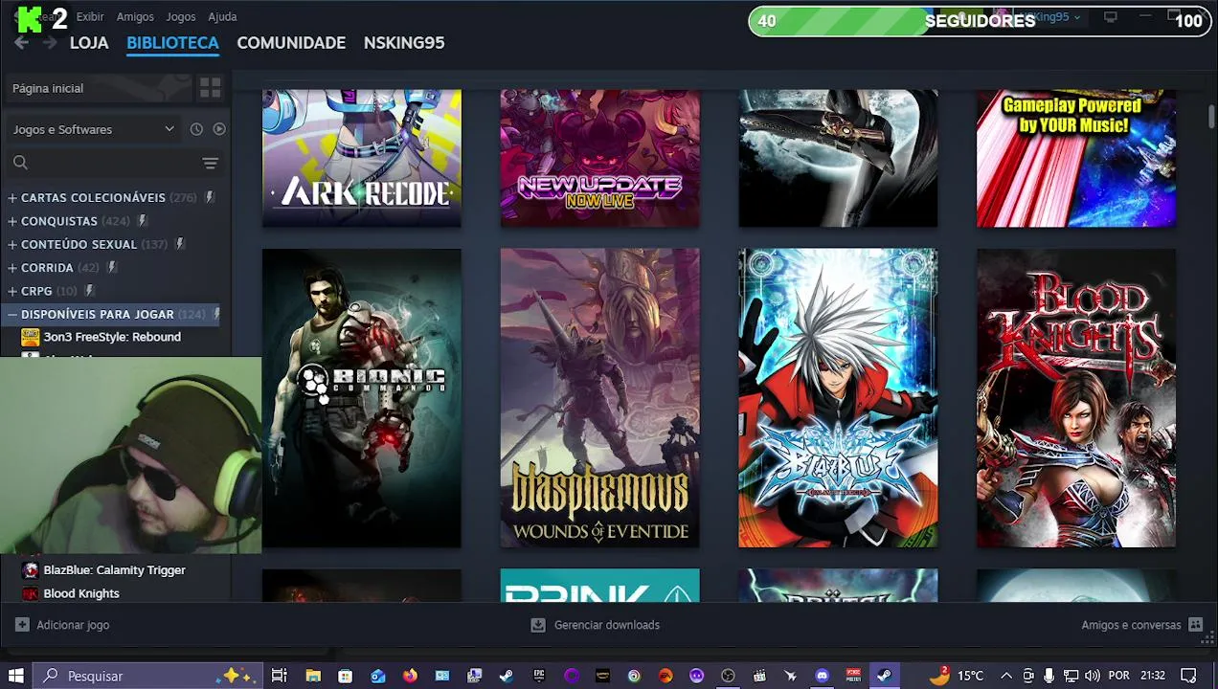Switch to the BIBLIOTECA tab
This screenshot has width=1218, height=689.
pos(172,43)
